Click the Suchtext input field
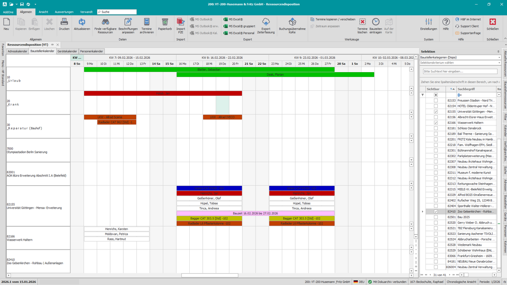Viewport: 507px width, 285px height. coord(460,71)
